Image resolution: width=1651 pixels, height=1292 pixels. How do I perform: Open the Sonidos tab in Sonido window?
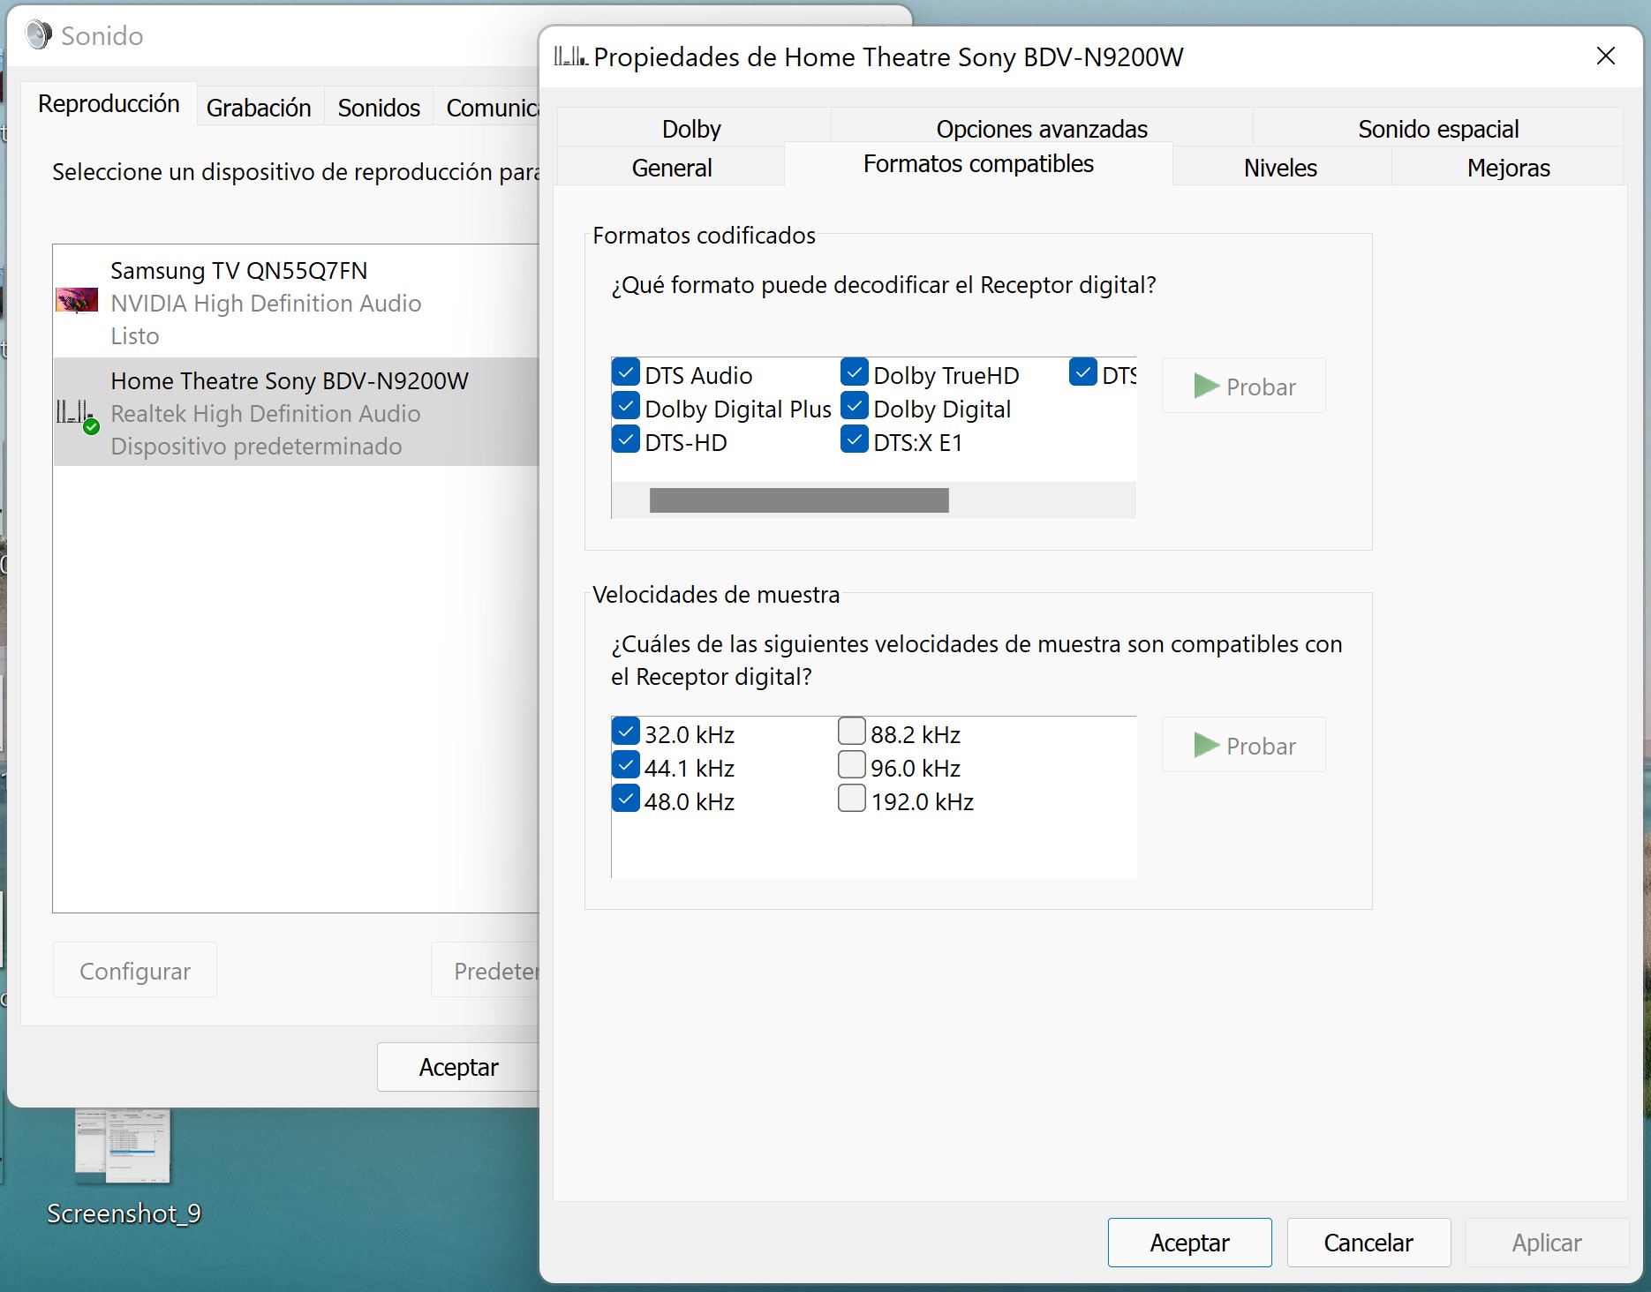(x=379, y=108)
